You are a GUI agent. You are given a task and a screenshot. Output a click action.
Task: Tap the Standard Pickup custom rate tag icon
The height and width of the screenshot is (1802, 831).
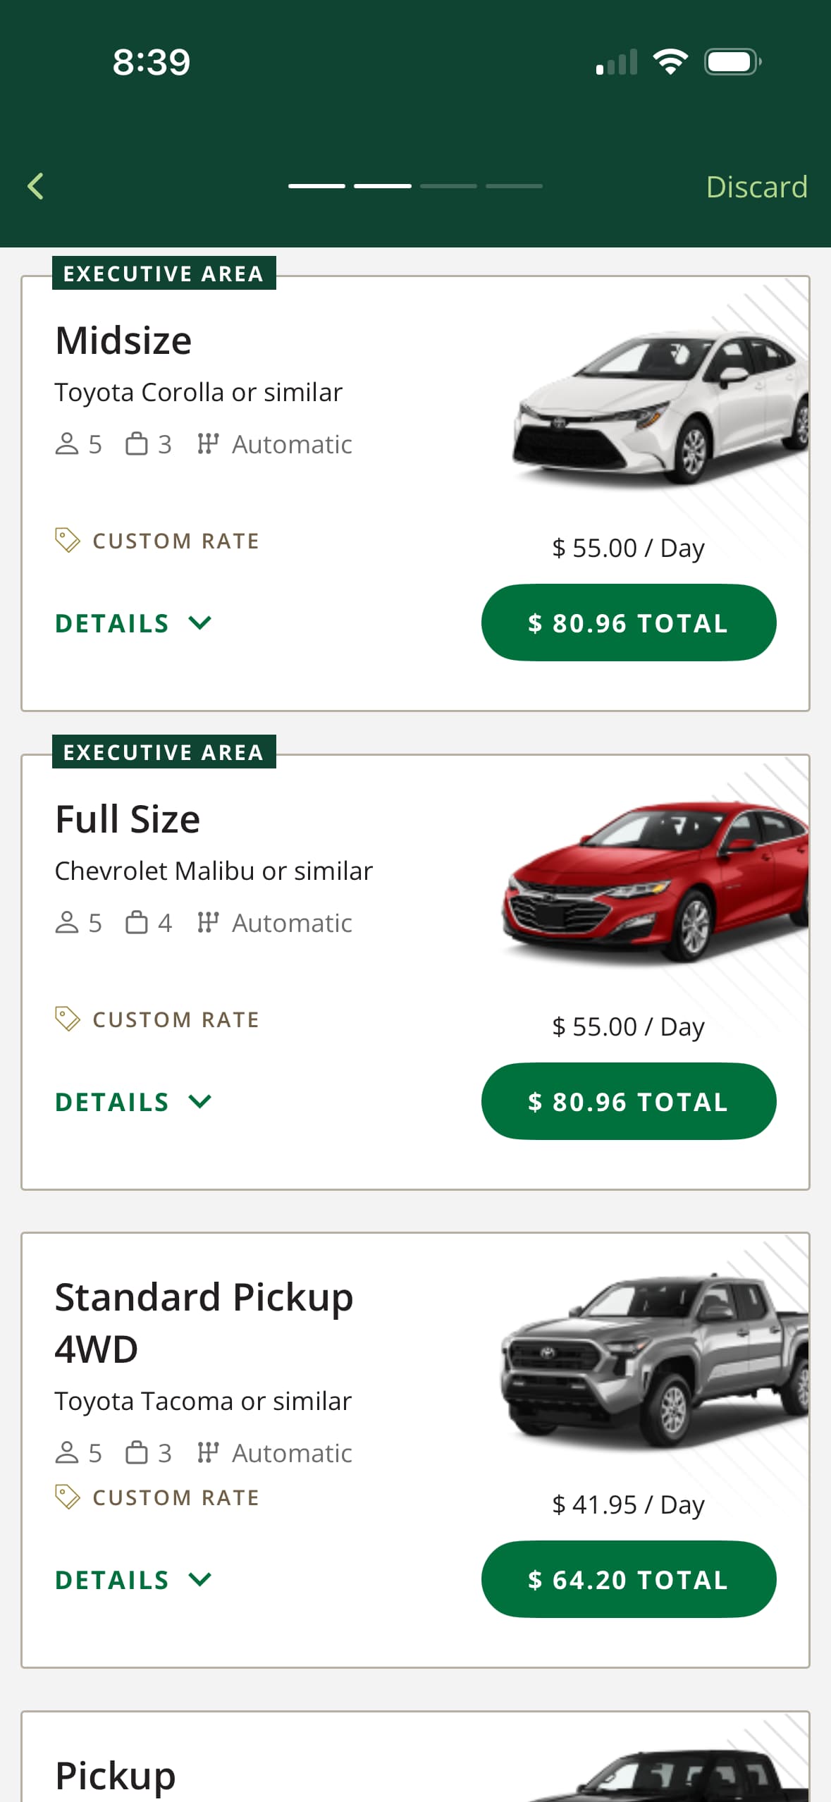pos(68,1497)
